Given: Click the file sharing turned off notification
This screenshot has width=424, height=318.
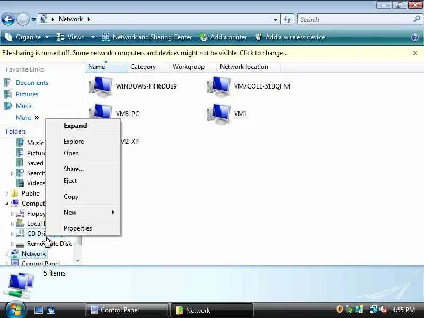Looking at the screenshot, I should 145,52.
